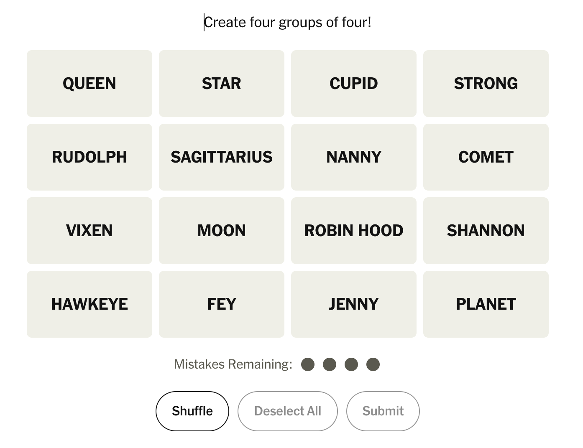Pick the CUPID tile
Screen dimensions: 583x448
(354, 84)
